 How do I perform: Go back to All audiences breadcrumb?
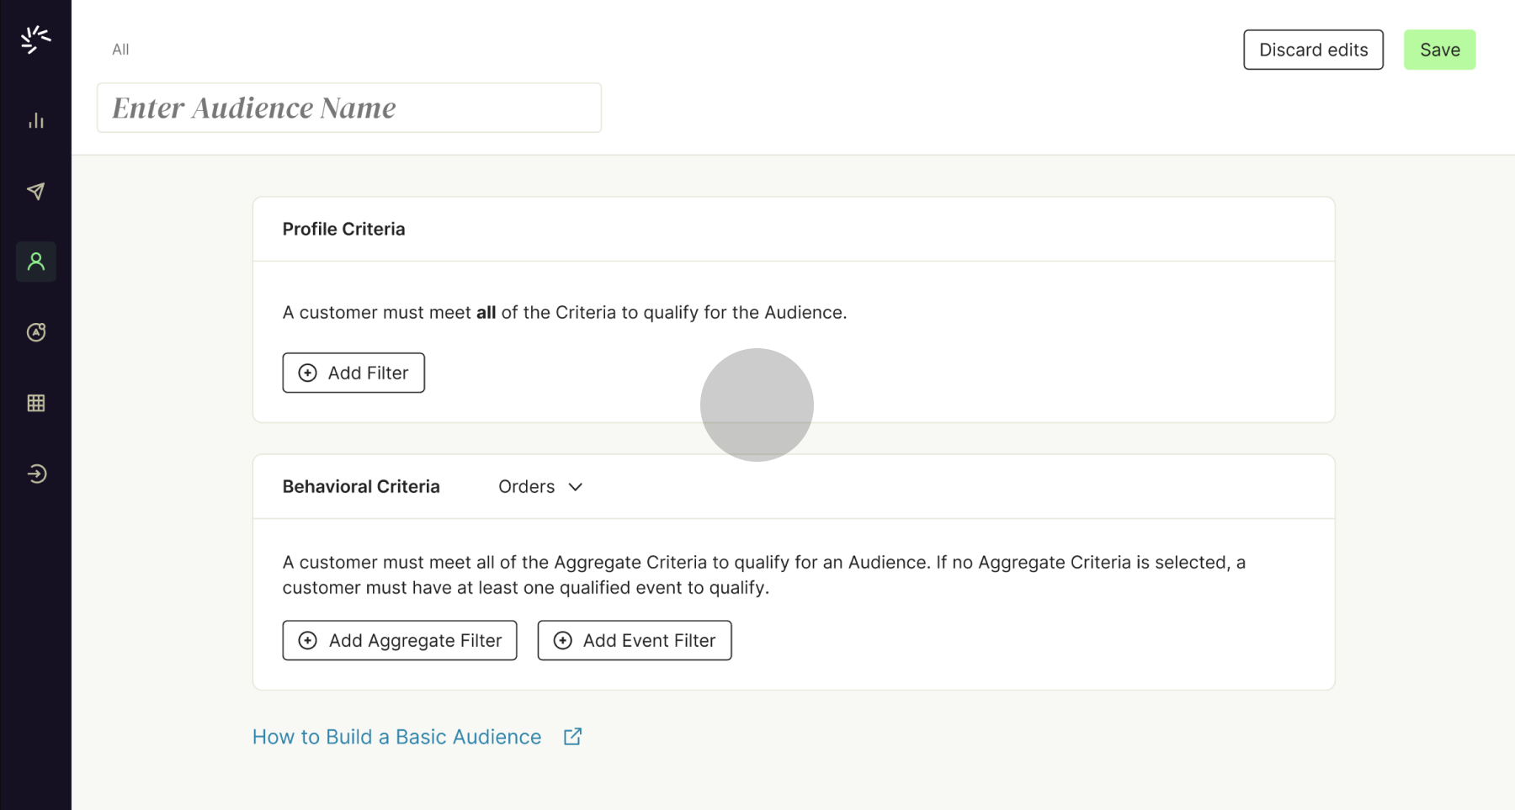(x=120, y=50)
